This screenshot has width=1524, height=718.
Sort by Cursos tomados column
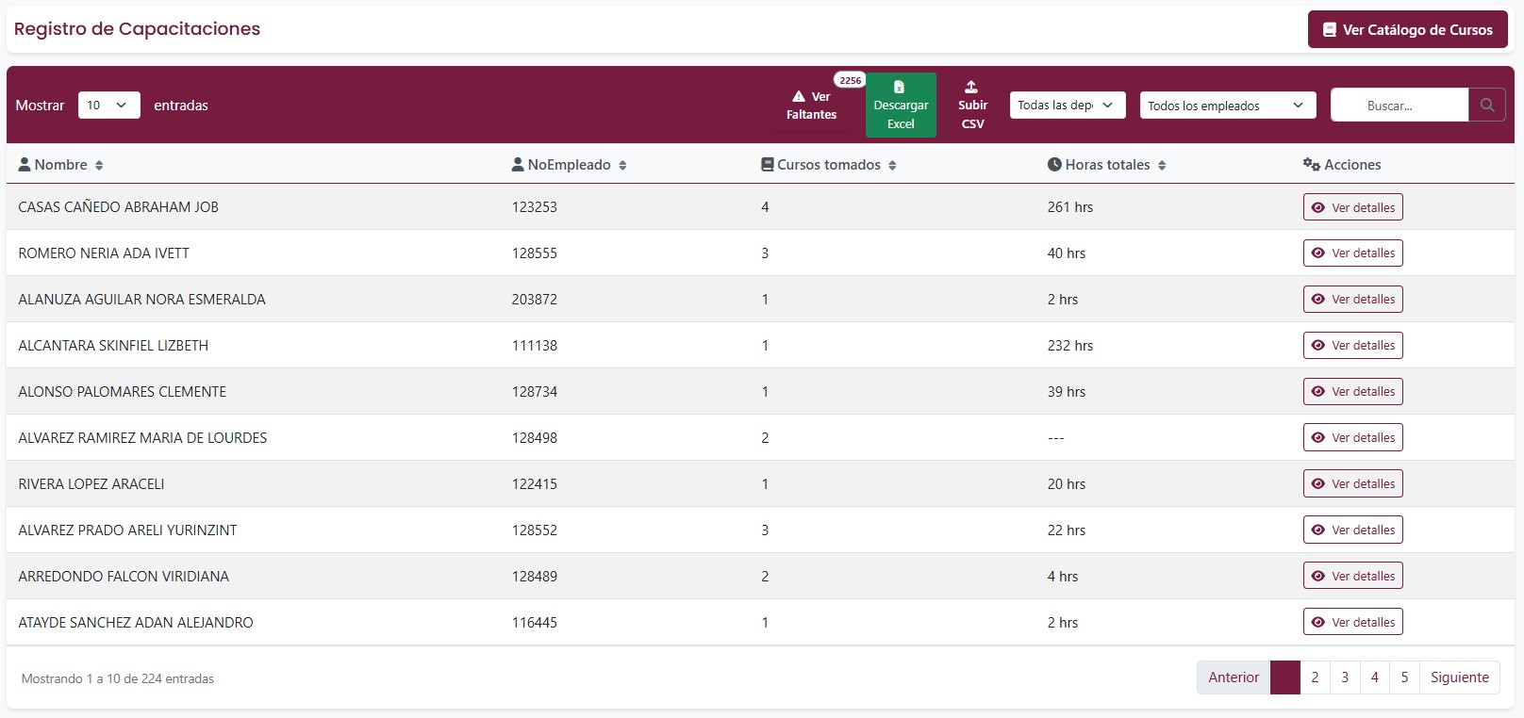click(892, 166)
